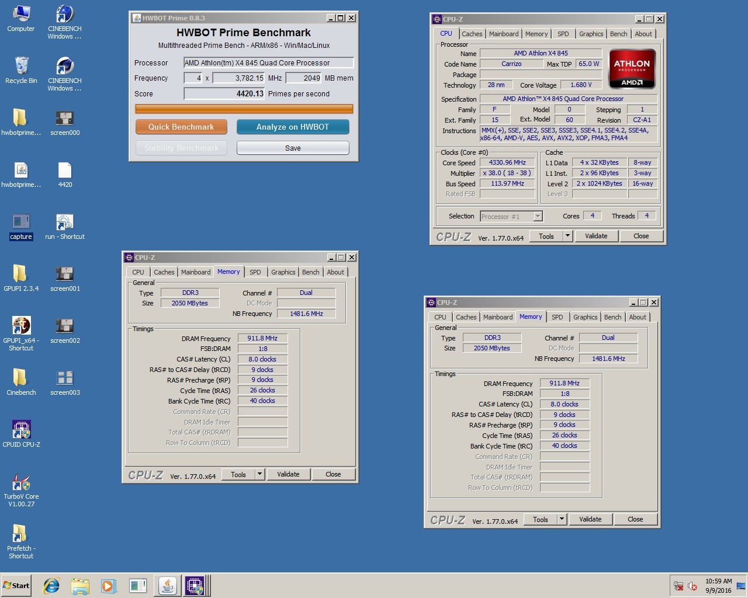Click the Analyze on HWBOT button
748x598 pixels.
(293, 127)
